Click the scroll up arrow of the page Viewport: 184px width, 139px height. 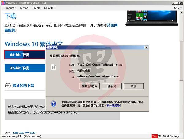point(181,12)
